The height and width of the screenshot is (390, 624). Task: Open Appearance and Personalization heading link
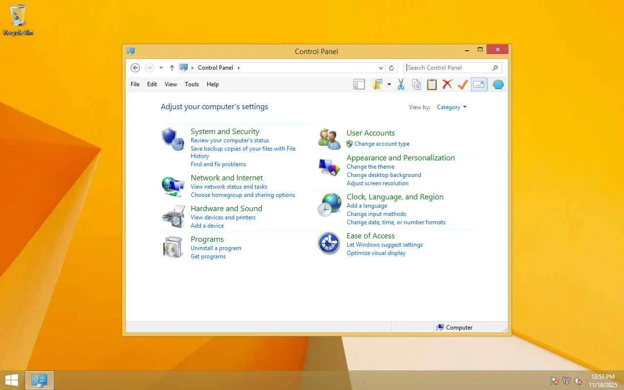tap(401, 158)
